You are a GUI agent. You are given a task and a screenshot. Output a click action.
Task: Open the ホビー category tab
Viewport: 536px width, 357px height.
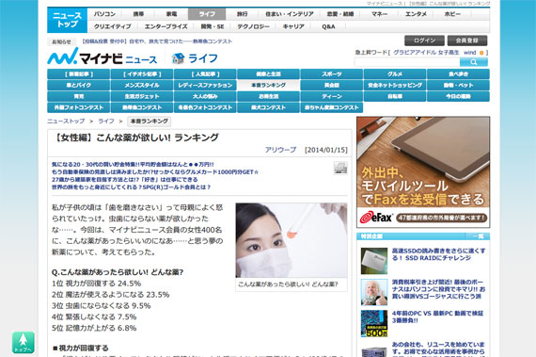coord(452,14)
